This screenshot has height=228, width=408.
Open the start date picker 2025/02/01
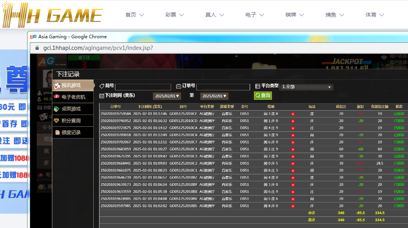(167, 96)
